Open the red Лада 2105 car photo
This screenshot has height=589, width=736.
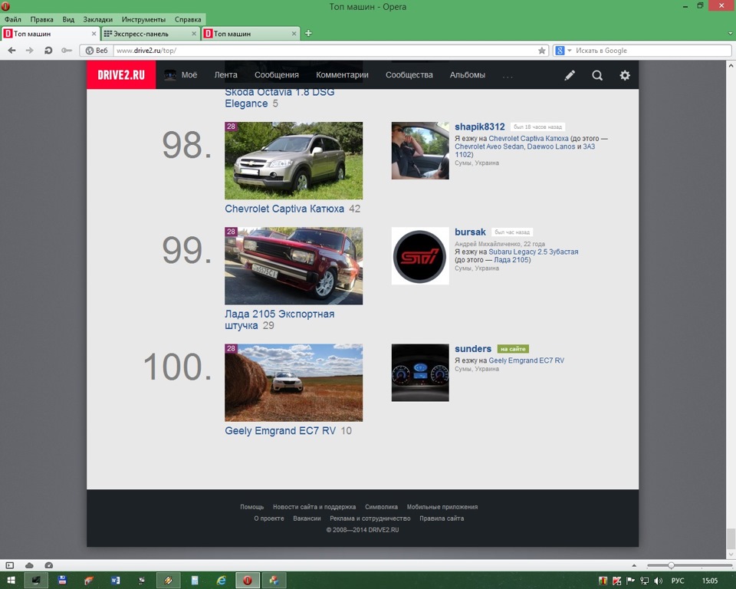click(294, 266)
